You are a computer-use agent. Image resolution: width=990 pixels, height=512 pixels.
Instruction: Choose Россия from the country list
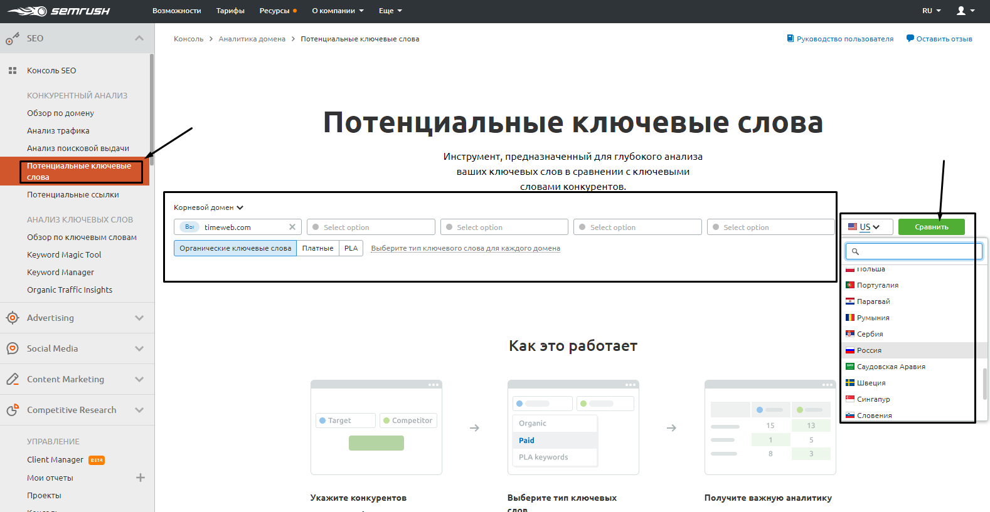pos(869,350)
